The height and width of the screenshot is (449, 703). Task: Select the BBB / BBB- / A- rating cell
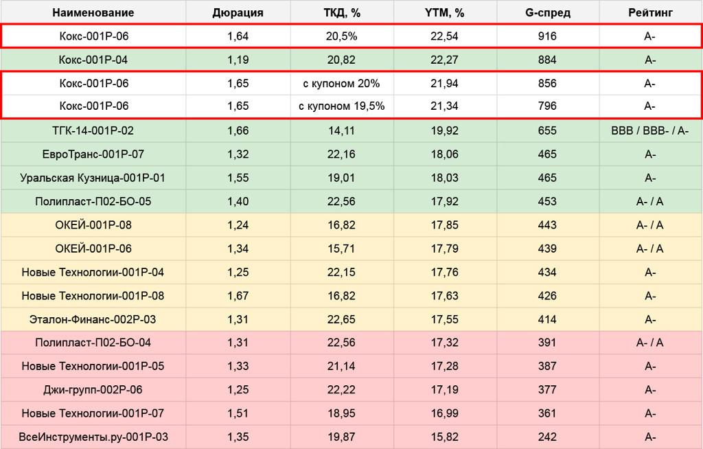pos(650,130)
